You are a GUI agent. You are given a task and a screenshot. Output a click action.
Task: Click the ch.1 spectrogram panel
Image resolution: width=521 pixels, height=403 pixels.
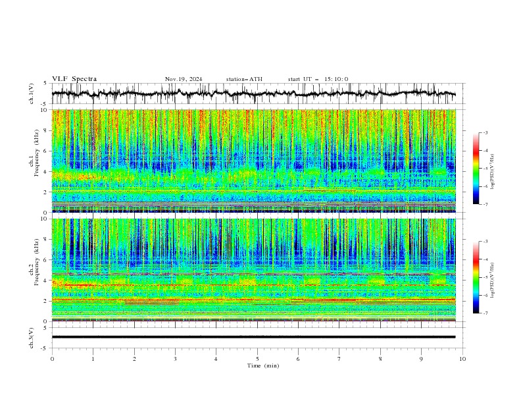(x=253, y=161)
